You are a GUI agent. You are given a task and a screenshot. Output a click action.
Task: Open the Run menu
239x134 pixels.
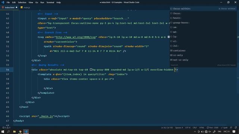42,3
